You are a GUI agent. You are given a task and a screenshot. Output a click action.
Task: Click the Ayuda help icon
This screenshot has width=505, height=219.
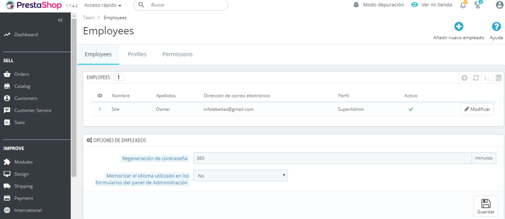click(496, 27)
